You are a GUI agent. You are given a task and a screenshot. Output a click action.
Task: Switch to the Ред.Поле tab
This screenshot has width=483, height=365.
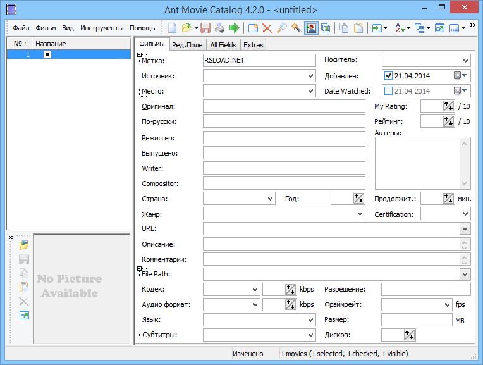(187, 45)
